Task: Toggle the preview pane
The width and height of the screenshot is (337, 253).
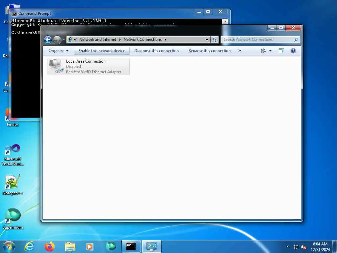Action: click(281, 51)
